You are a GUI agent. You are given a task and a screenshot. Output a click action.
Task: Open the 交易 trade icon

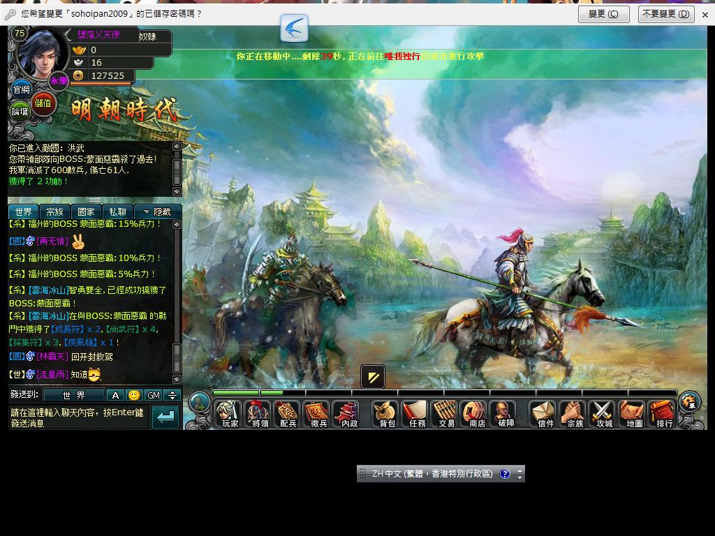(x=446, y=414)
